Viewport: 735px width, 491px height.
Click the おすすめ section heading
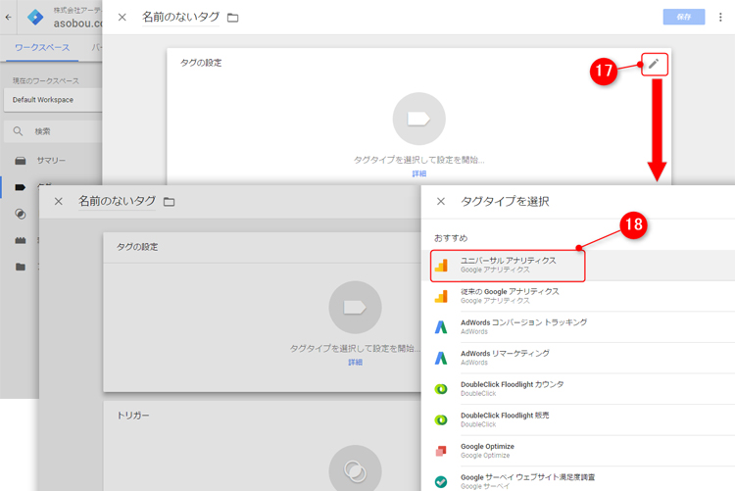(x=451, y=238)
